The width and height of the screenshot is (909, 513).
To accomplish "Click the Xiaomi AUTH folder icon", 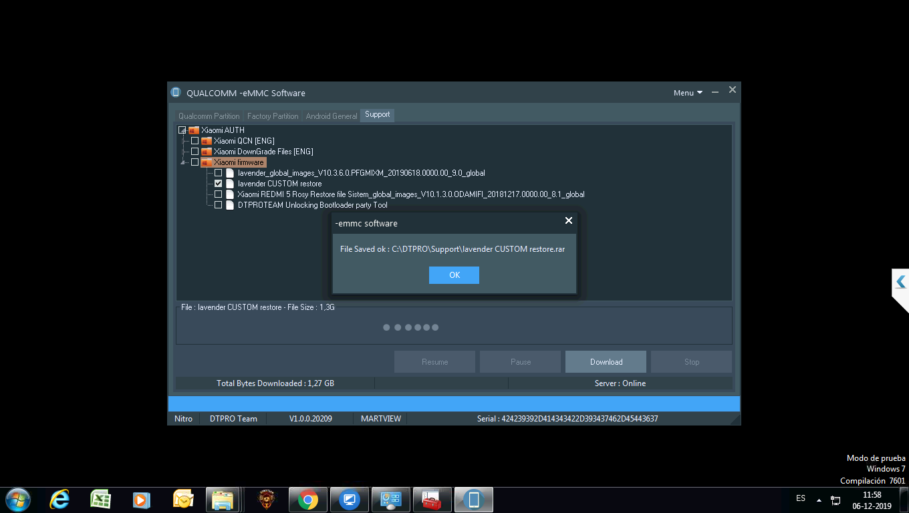I will 194,130.
